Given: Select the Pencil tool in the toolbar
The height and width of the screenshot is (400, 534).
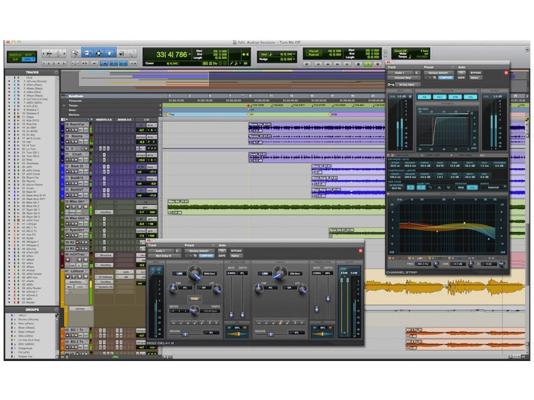Looking at the screenshot, I should [132, 53].
